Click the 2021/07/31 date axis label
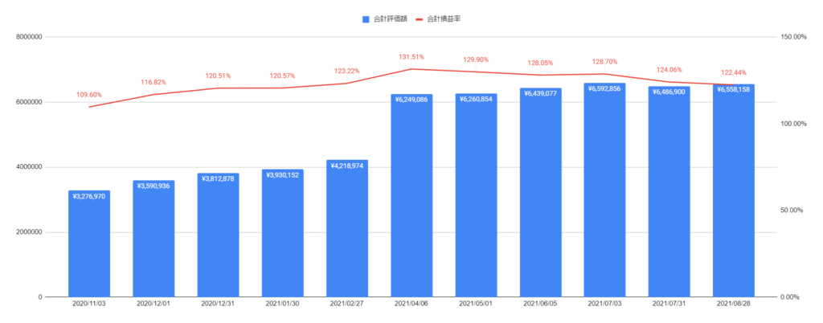 pyautogui.click(x=669, y=304)
